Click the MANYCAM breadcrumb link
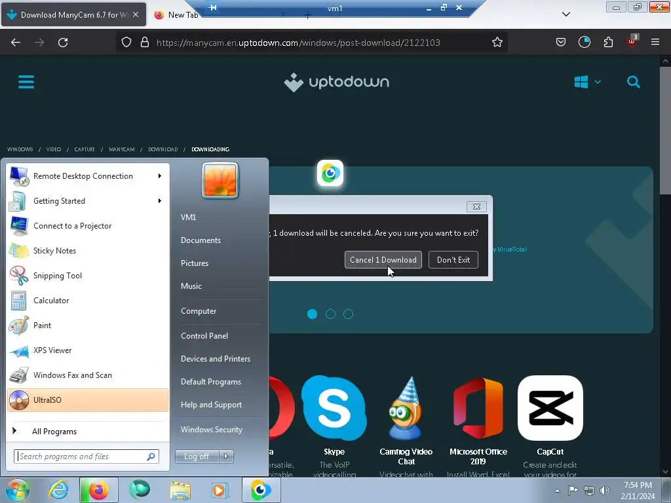671x503 pixels. [x=121, y=149]
